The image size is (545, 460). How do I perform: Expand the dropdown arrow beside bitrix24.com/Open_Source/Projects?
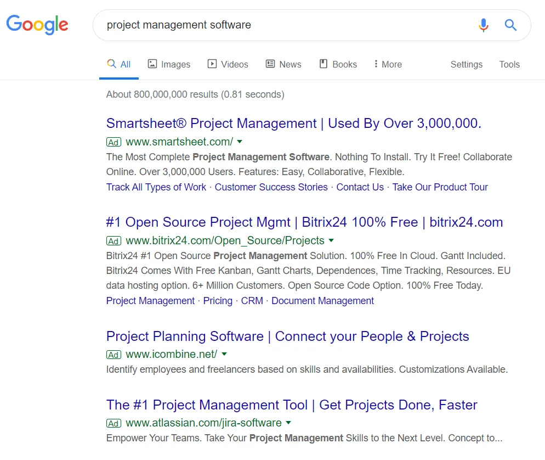(331, 240)
